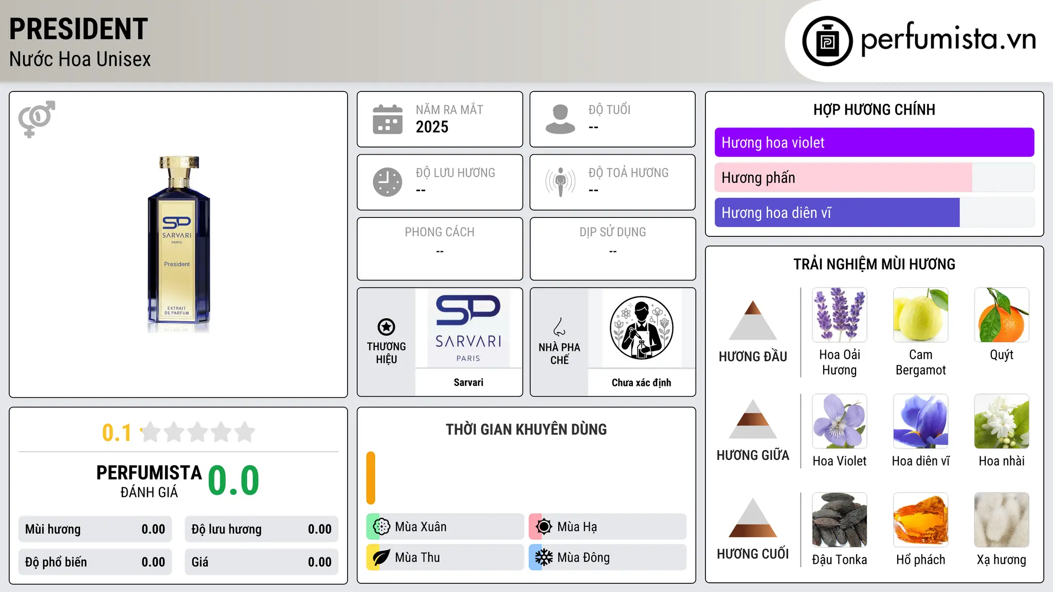
Task: Click the star badge icon above Thương Hiệu
Action: [x=386, y=326]
